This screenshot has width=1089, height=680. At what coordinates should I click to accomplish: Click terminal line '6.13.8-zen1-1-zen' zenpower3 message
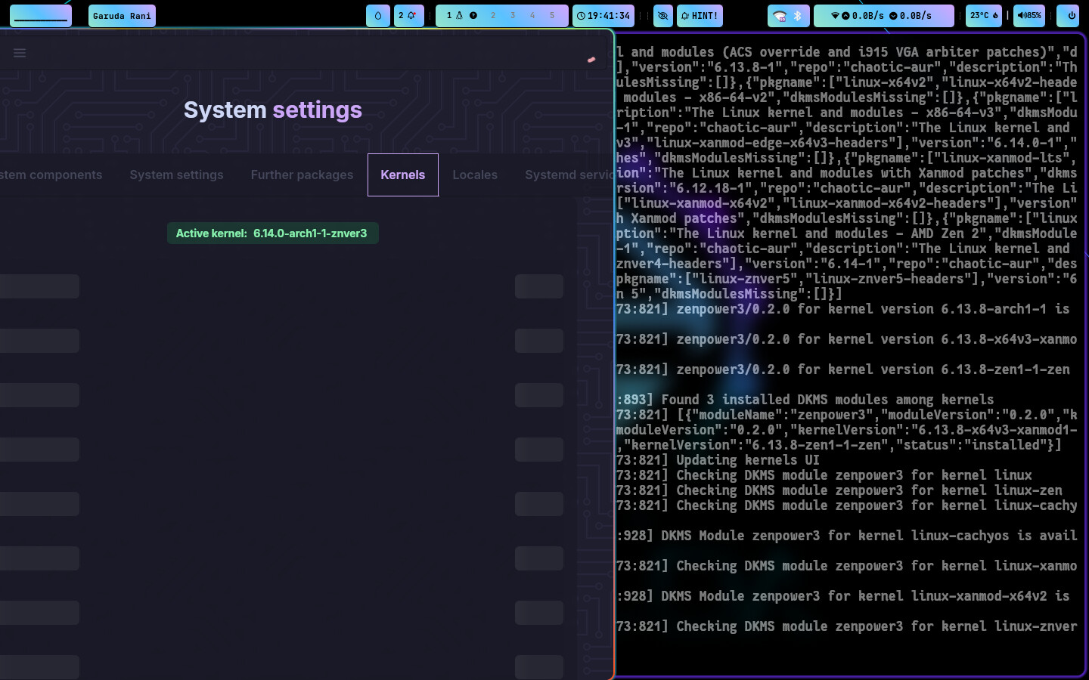tap(843, 369)
